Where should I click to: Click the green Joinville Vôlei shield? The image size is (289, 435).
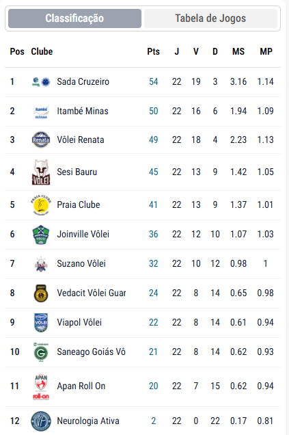pyautogui.click(x=41, y=235)
